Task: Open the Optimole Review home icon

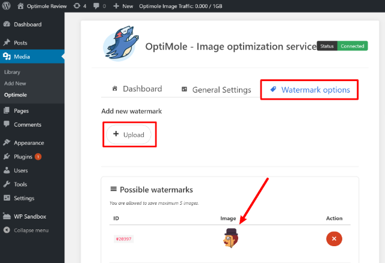Action: (x=20, y=6)
